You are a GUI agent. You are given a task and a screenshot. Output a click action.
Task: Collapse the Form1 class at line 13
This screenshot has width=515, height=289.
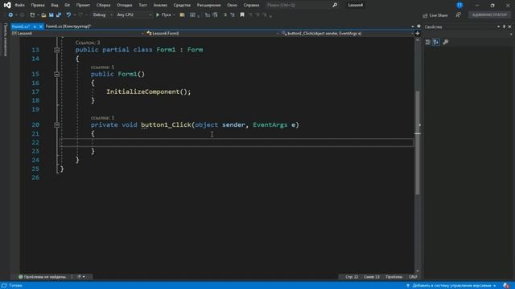[x=57, y=50]
